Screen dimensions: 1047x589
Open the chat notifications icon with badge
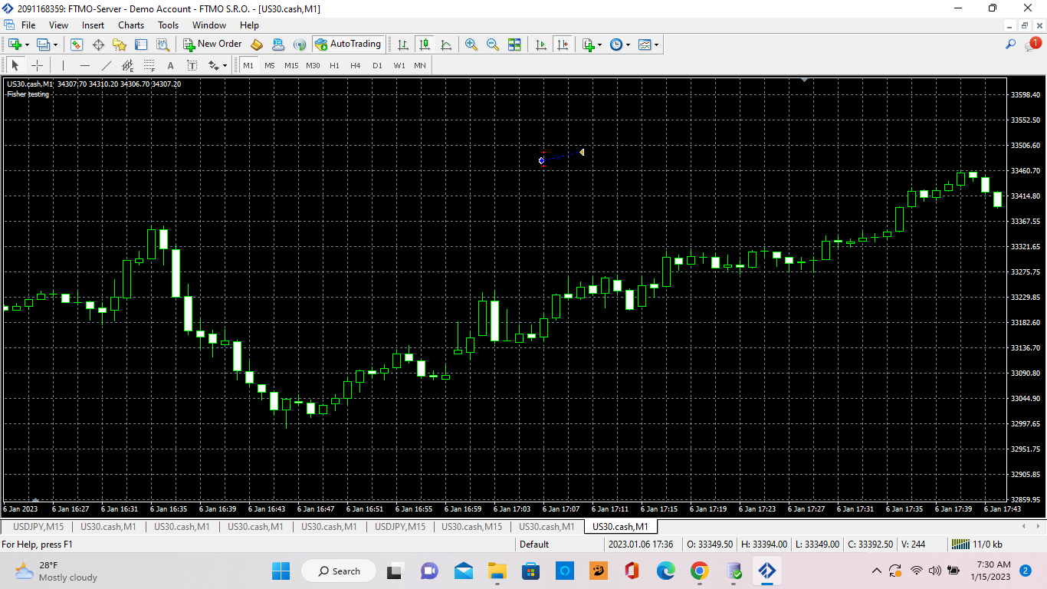[x=1032, y=44]
